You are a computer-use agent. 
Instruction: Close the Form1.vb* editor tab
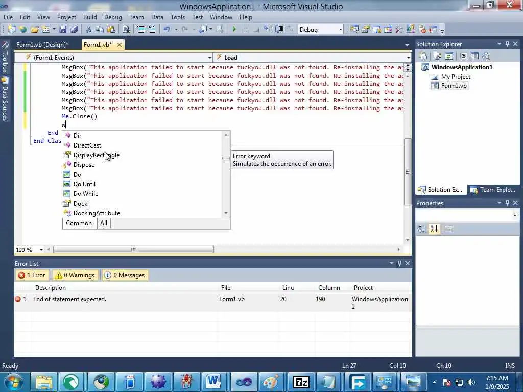tap(120, 45)
